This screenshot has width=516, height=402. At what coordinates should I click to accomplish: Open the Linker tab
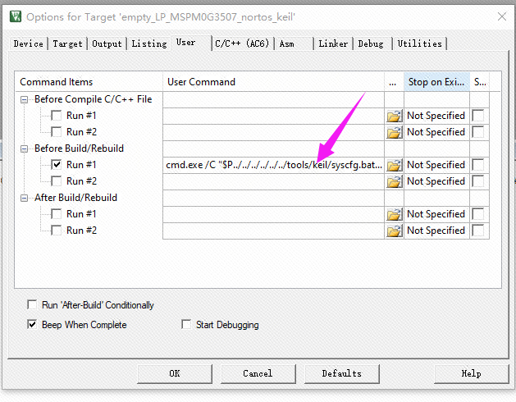[x=333, y=43]
